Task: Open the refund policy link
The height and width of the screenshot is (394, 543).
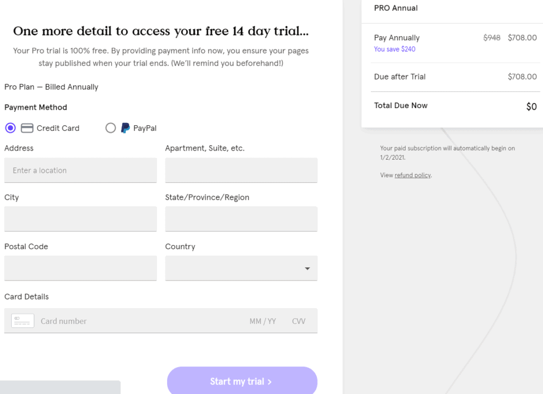Action: pos(413,175)
